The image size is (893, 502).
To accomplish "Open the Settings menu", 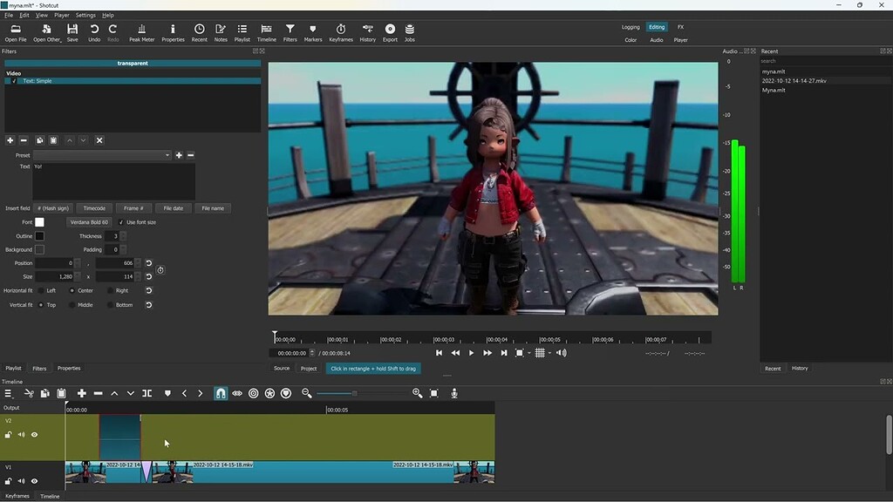I will point(85,15).
